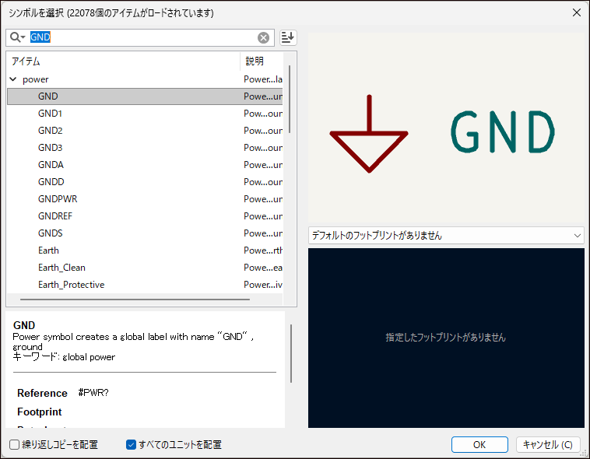Uncheck the place all units checkbox
Image resolution: width=590 pixels, height=459 pixels.
tap(131, 445)
